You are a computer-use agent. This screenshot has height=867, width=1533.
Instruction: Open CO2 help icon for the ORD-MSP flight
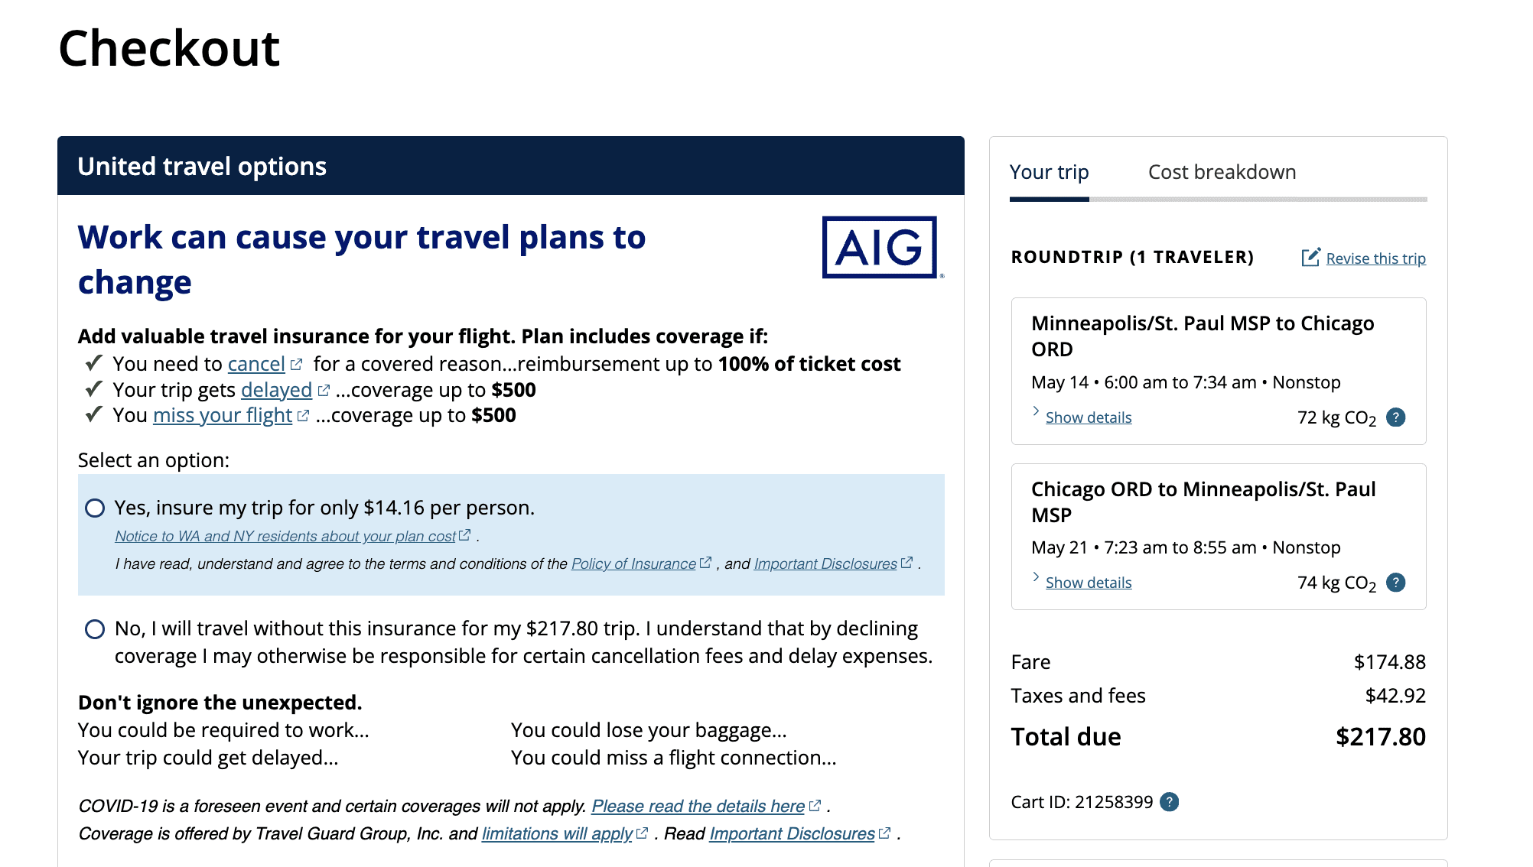(1395, 582)
